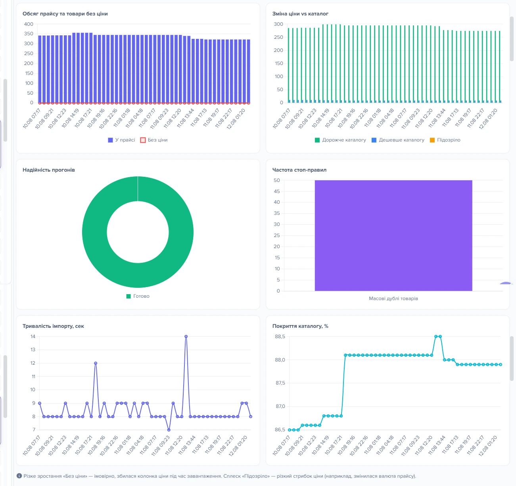Screen dimensions: 516x486
Task: Click the "400" axis value in price volume chart
Action: (29, 24)
